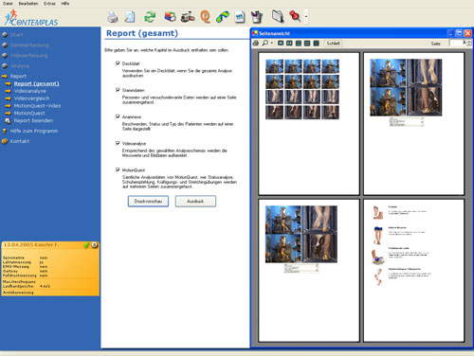This screenshot has width=474, height=356.
Task: Select Start in the sidebar
Action: 16,35
